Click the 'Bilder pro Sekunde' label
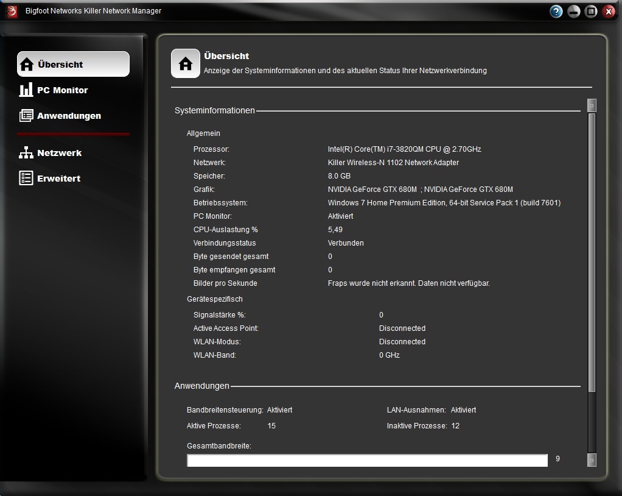 [225, 283]
